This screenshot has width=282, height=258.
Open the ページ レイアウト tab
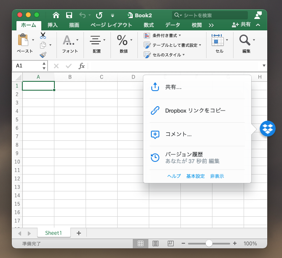111,25
